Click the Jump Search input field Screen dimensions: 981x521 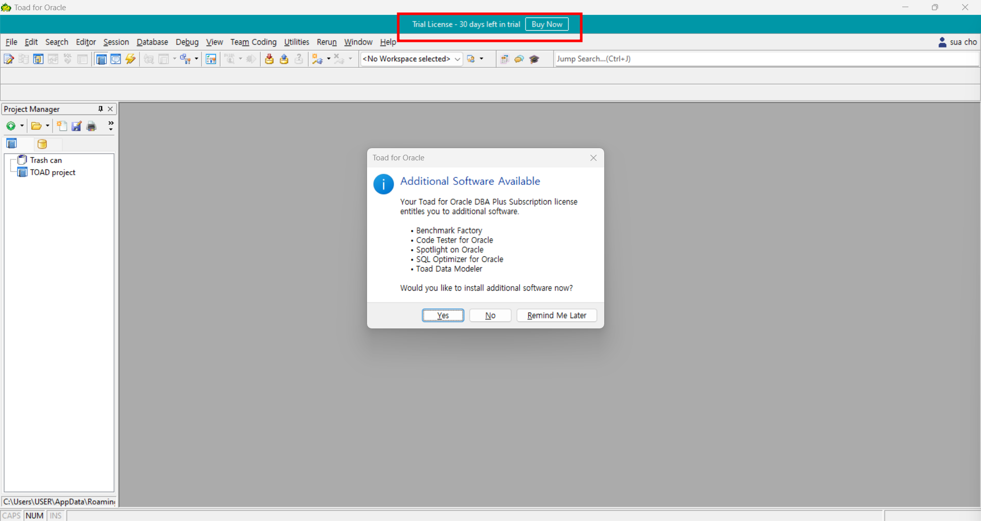click(x=766, y=59)
